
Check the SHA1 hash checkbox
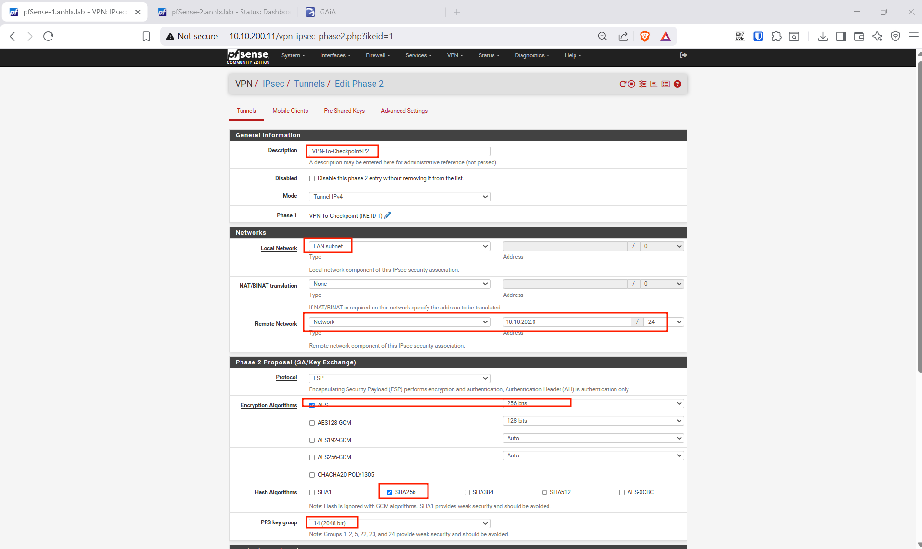(312, 492)
